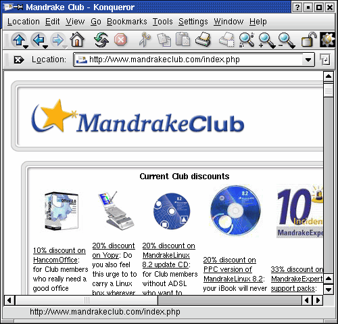Click the vertical scrollbar bottom down arrow
The image size is (338, 324).
329,289
